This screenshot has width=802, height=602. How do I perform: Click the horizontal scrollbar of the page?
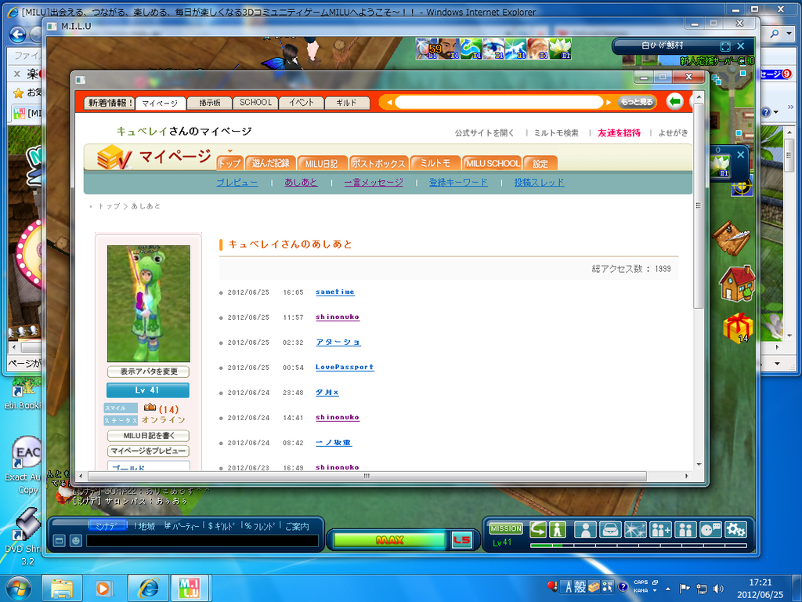(364, 476)
